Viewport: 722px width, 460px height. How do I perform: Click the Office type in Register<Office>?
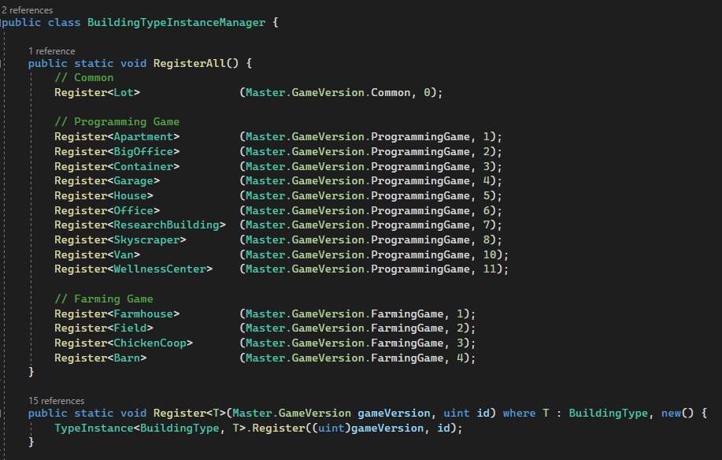pyautogui.click(x=134, y=210)
